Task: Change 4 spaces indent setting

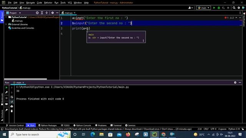Action: coord(222,129)
